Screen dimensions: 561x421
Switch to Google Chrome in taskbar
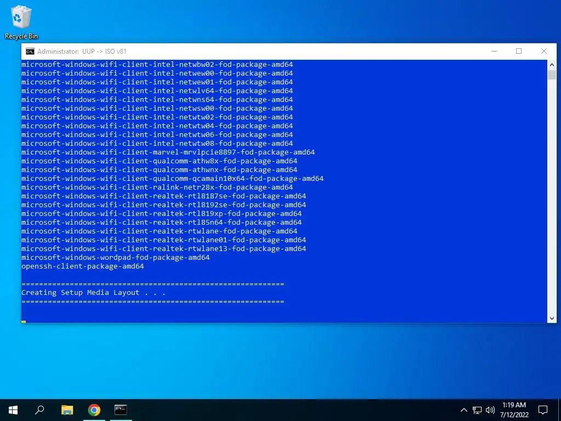pyautogui.click(x=94, y=410)
